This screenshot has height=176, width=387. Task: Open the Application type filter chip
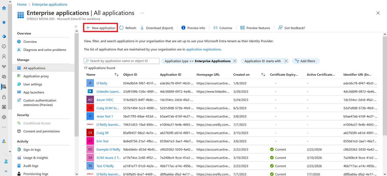(197, 61)
